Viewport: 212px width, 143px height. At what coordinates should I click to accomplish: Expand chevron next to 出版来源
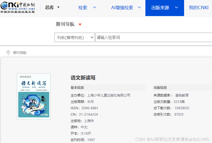point(176,7)
